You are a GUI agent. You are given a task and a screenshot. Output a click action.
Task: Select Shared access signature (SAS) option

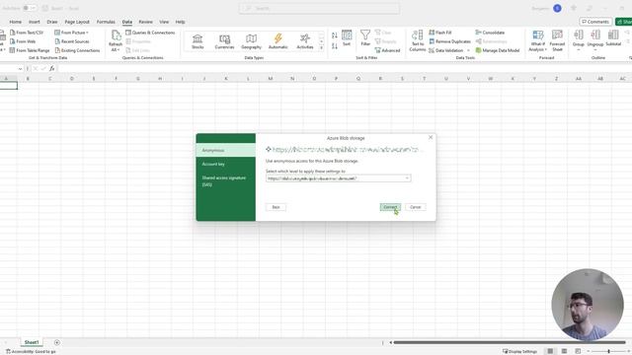pos(226,180)
